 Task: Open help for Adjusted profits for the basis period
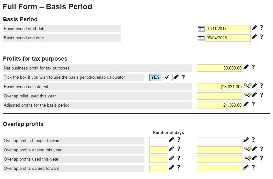pyautogui.click(x=253, y=104)
